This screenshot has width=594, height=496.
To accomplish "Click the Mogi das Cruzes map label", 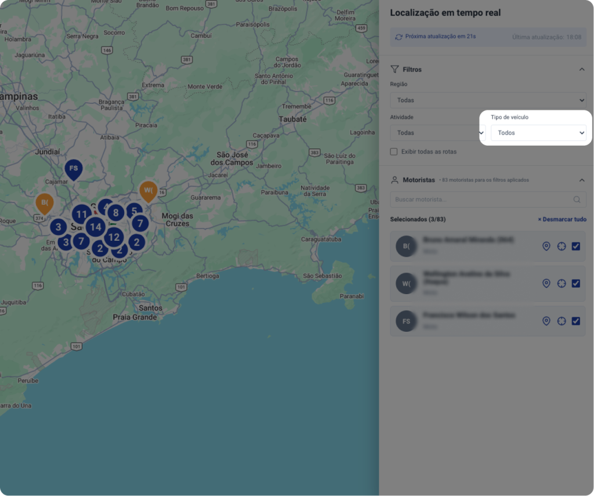I will (x=178, y=220).
